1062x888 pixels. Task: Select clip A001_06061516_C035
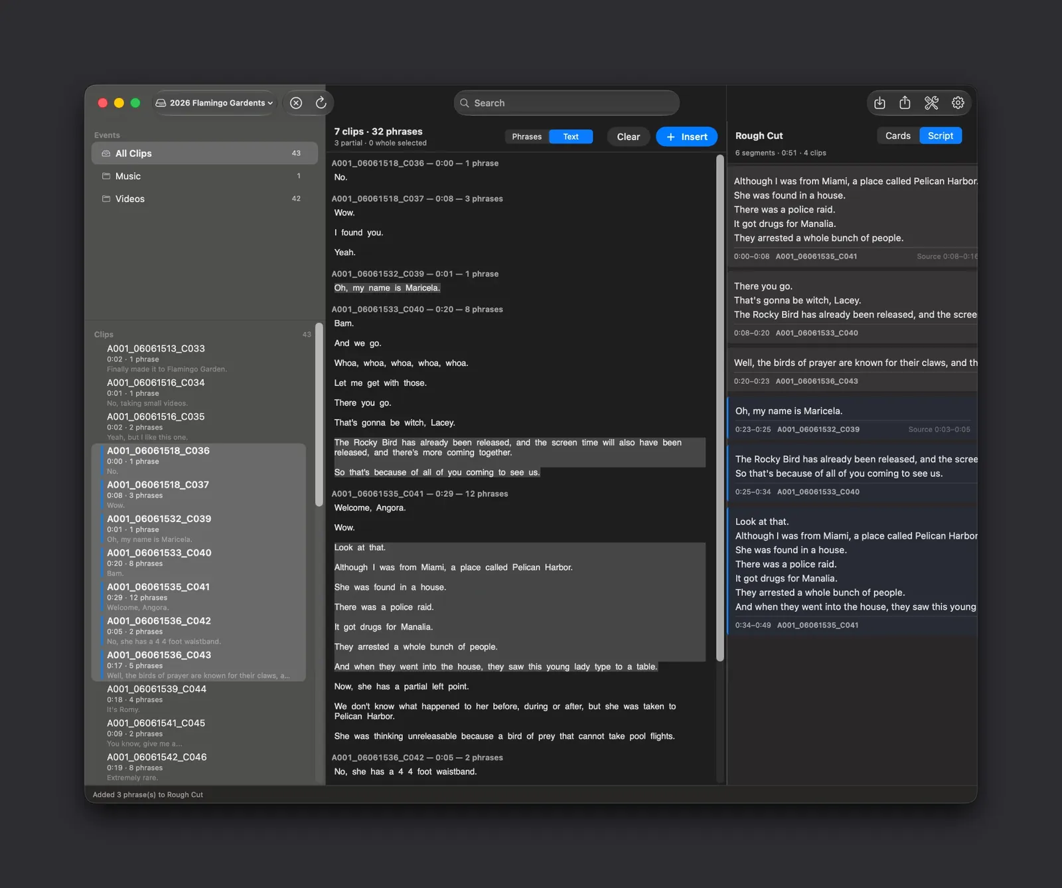coord(199,426)
